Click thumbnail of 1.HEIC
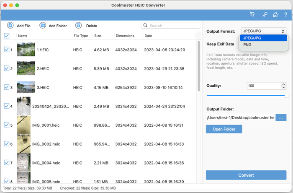Viewport: 293px width, 193px height. pyautogui.click(x=26, y=50)
